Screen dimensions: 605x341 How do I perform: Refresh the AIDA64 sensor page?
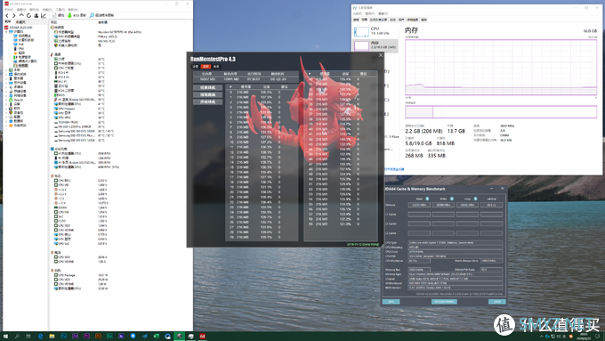(29, 15)
